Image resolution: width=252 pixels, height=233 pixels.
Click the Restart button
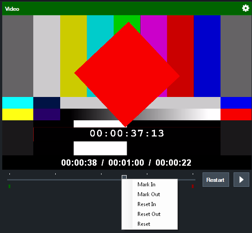pyautogui.click(x=216, y=180)
